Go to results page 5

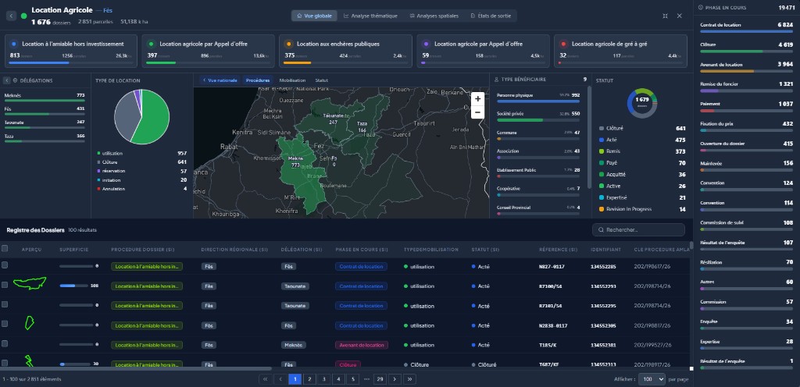click(352, 379)
